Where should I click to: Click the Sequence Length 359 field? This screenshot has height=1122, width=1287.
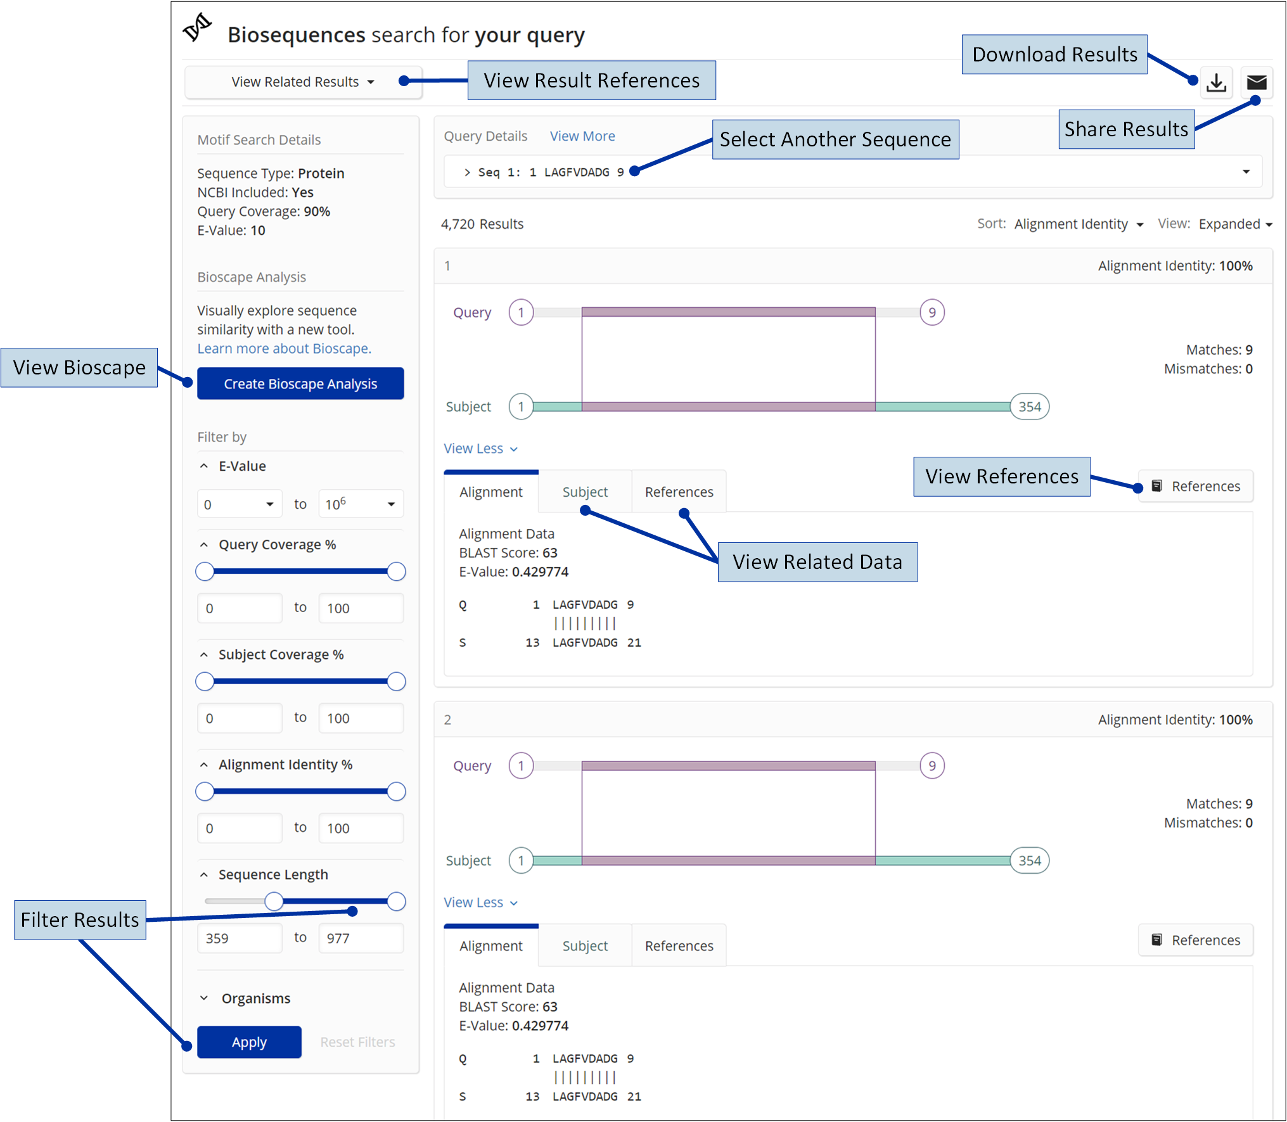coord(240,938)
